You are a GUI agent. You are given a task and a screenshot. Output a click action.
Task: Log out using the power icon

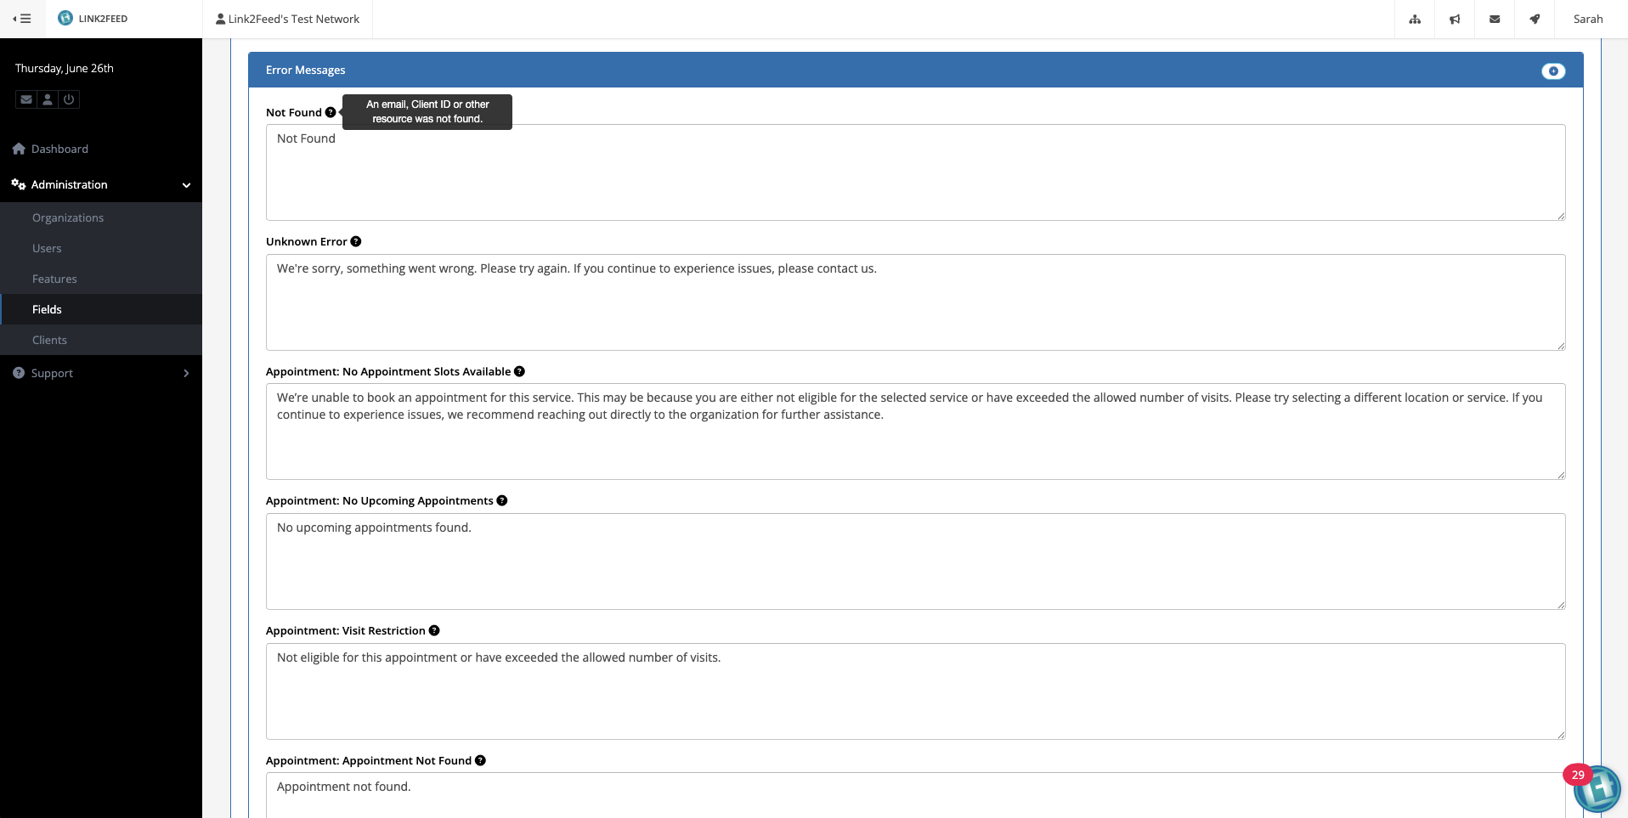[x=68, y=99]
